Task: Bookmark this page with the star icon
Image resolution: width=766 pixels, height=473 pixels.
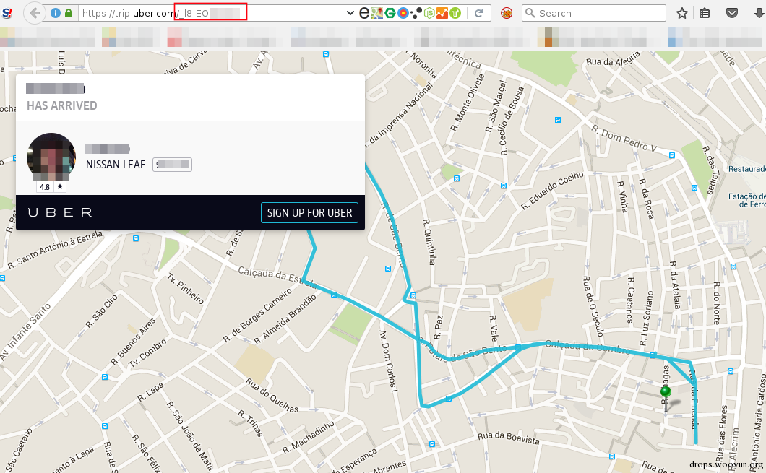Action: (682, 13)
